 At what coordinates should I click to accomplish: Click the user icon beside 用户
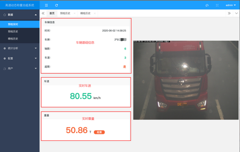point(4,68)
